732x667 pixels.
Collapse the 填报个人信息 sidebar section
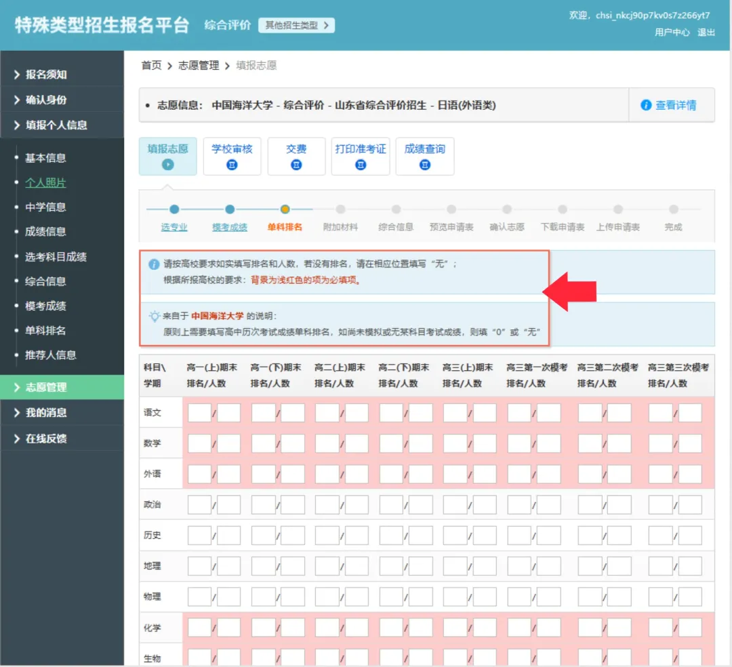click(x=62, y=125)
